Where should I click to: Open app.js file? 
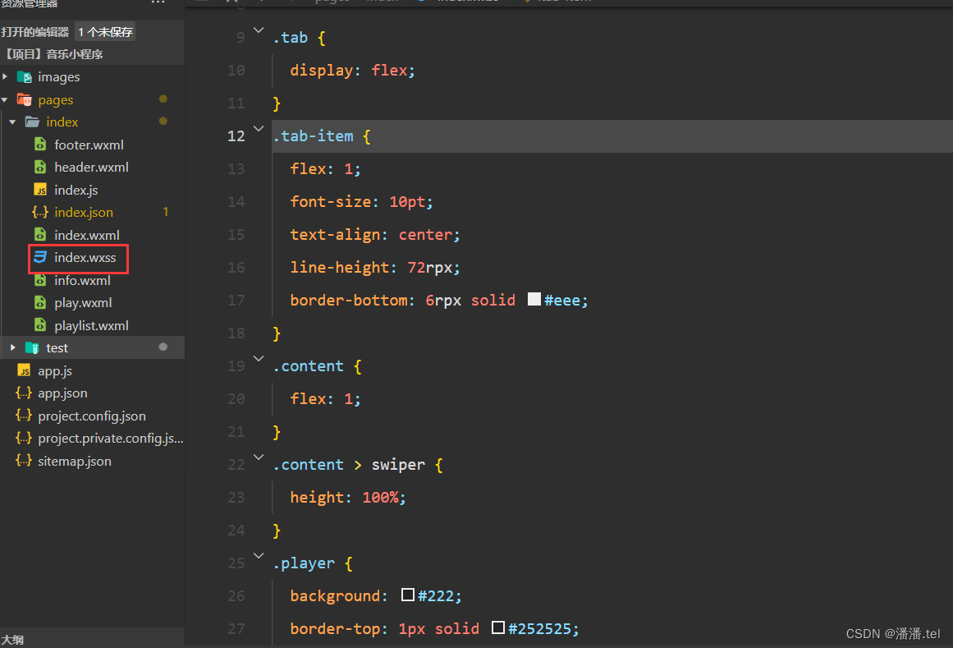point(55,370)
